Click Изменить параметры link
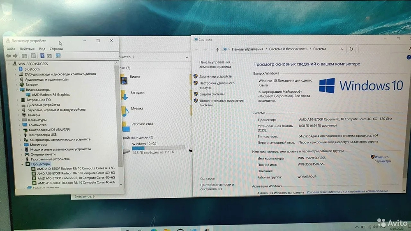This screenshot has width=411, height=231. (382, 159)
